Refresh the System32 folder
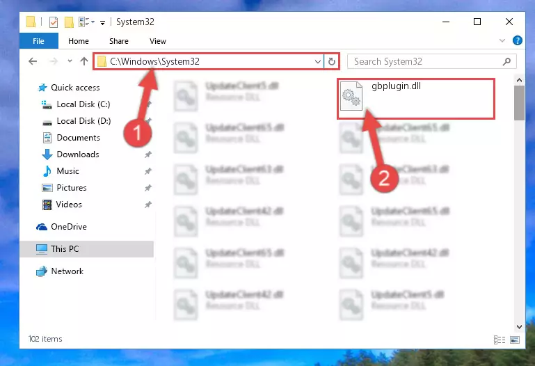 [x=332, y=62]
